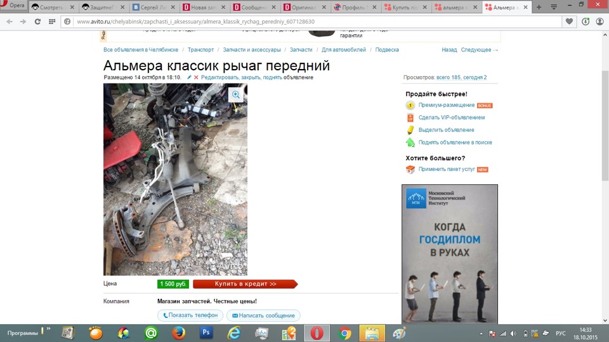
Task: Open Opera downloads icon in the address bar
Action: click(586, 22)
